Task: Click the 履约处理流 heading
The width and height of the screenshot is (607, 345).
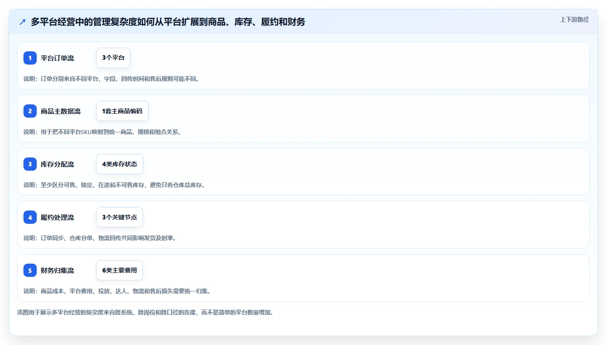Action: click(57, 217)
